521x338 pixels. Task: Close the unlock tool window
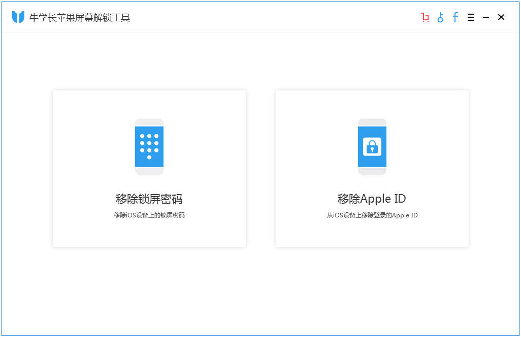point(501,18)
